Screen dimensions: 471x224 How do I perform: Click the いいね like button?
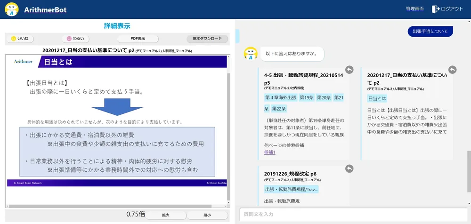20,39
